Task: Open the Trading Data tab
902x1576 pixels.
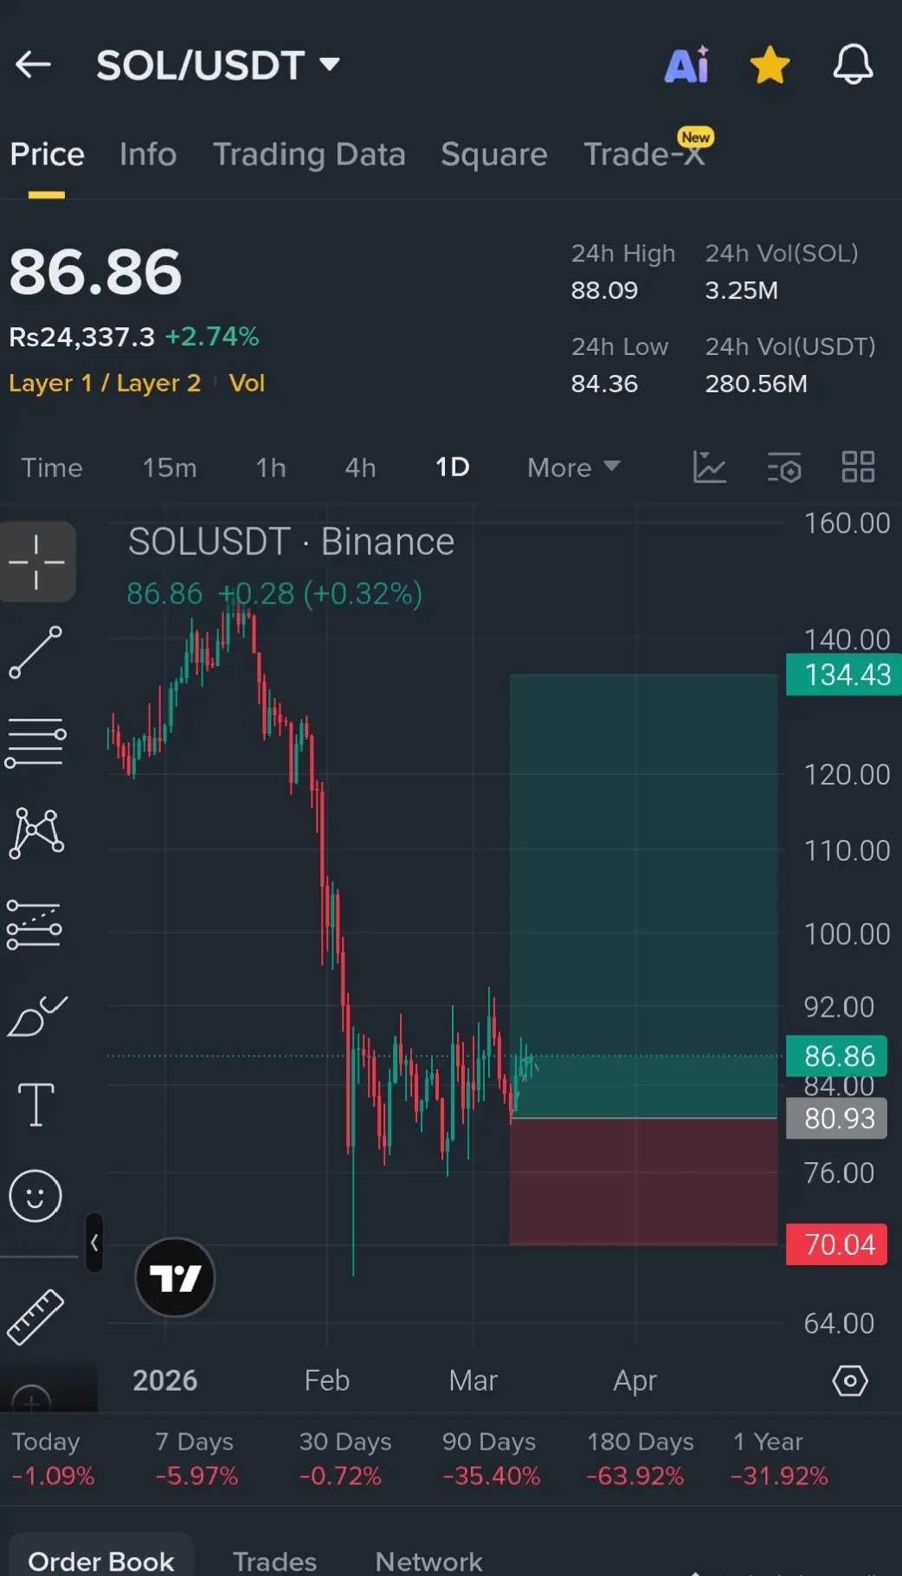Action: point(309,154)
